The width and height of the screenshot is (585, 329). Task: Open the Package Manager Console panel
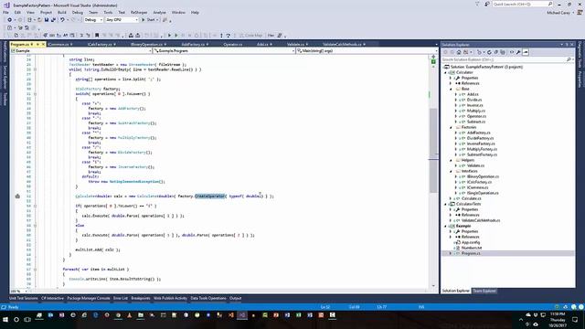tap(89, 299)
